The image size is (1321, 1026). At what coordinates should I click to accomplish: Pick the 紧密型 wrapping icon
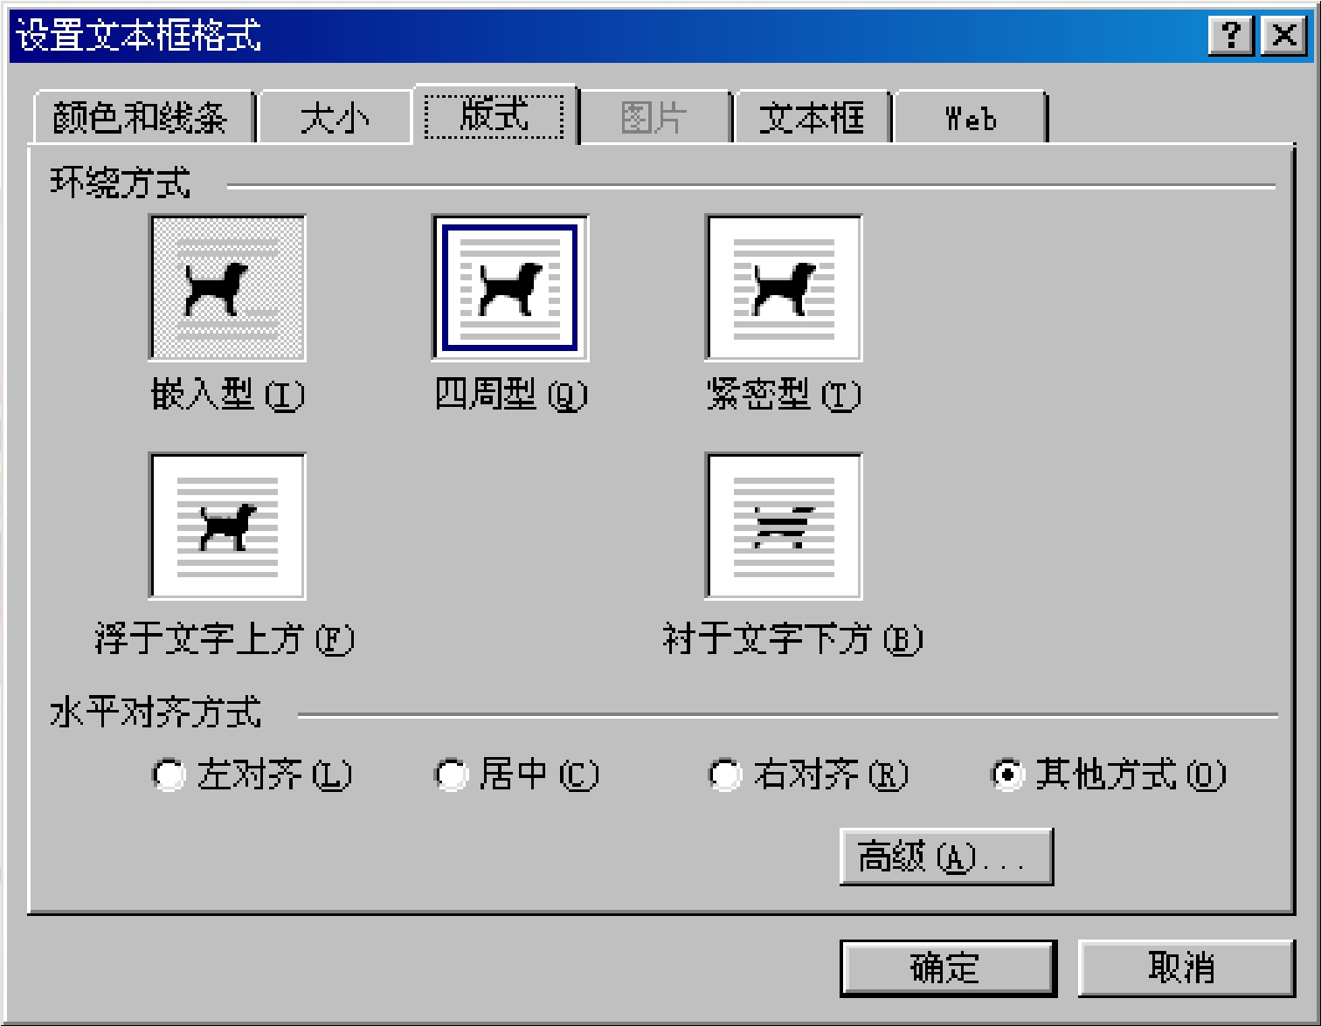coord(784,288)
